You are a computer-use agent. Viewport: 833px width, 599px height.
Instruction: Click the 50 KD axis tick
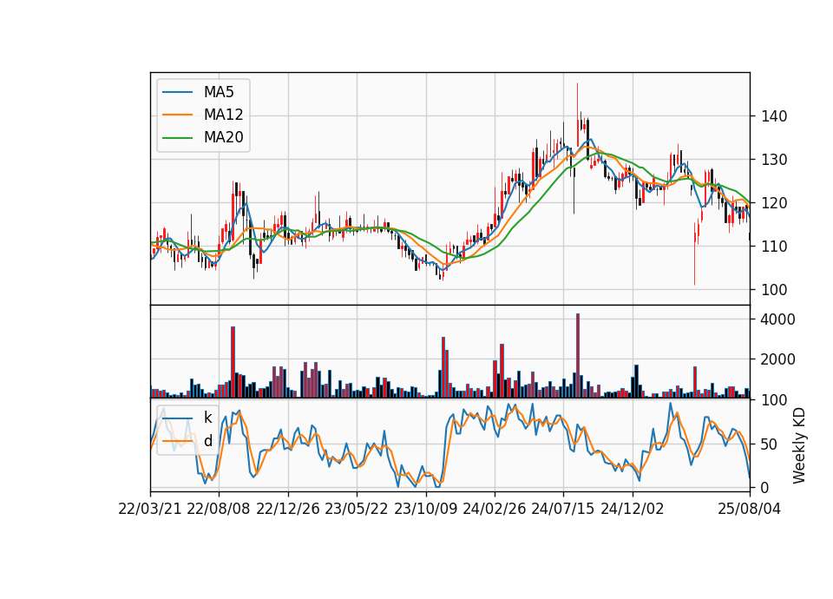click(x=770, y=444)
